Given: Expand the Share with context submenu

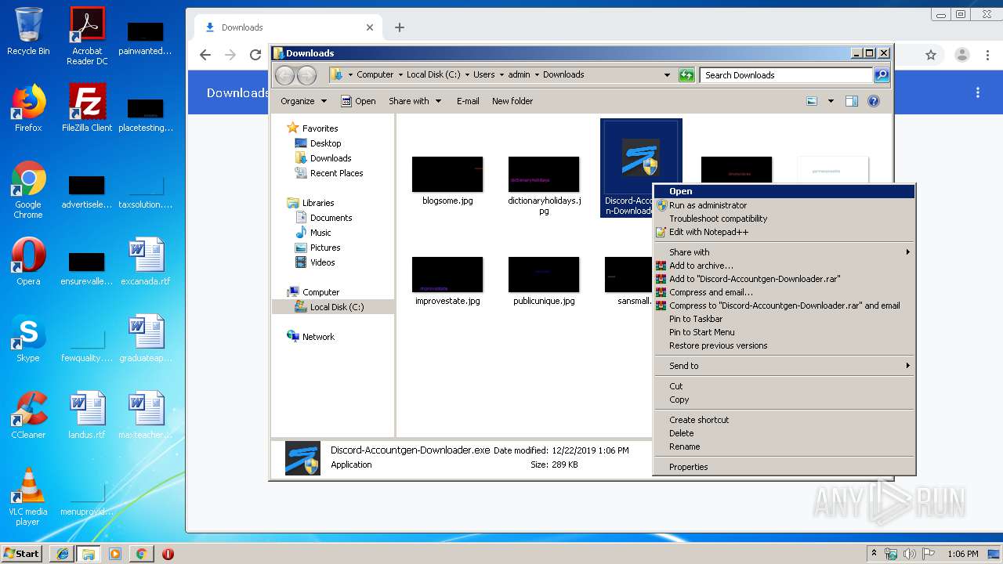Looking at the screenshot, I should [784, 252].
